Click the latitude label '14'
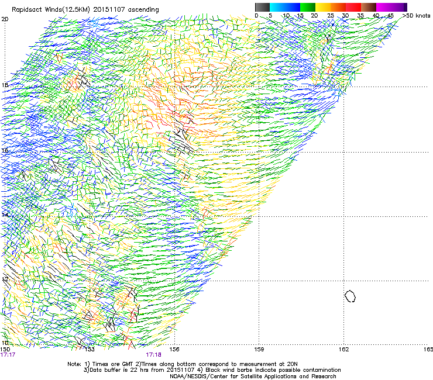The image size is (433, 380). coord(5,215)
